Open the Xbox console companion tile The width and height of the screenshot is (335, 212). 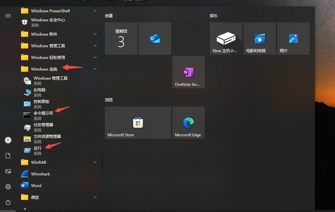pos(226,39)
